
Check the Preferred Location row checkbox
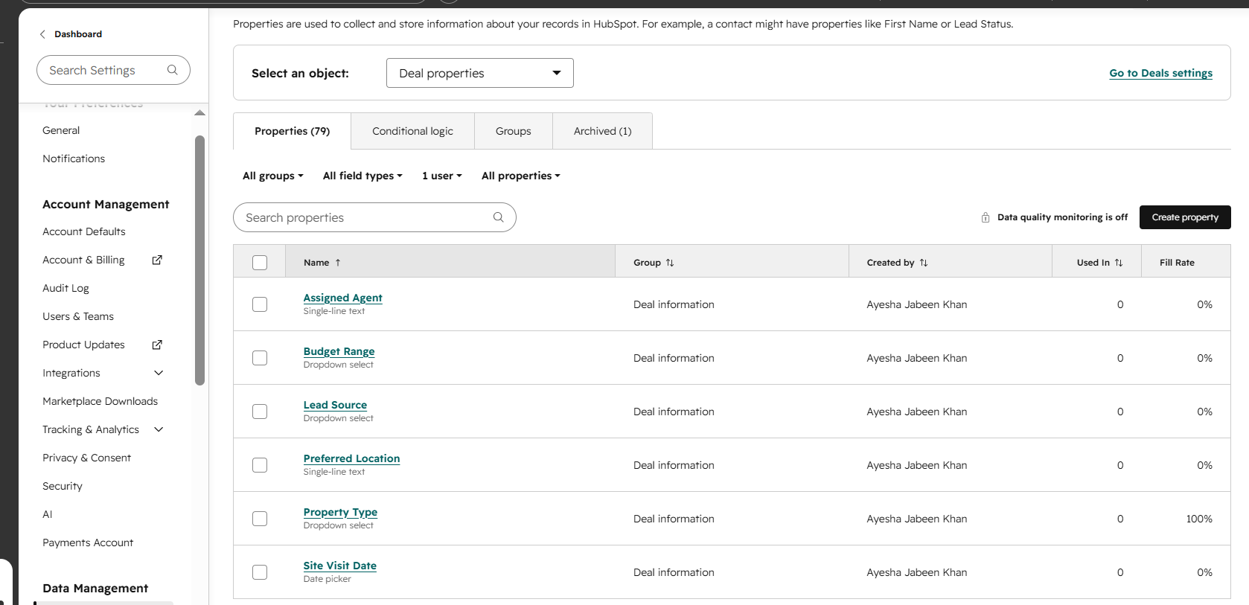tap(260, 465)
